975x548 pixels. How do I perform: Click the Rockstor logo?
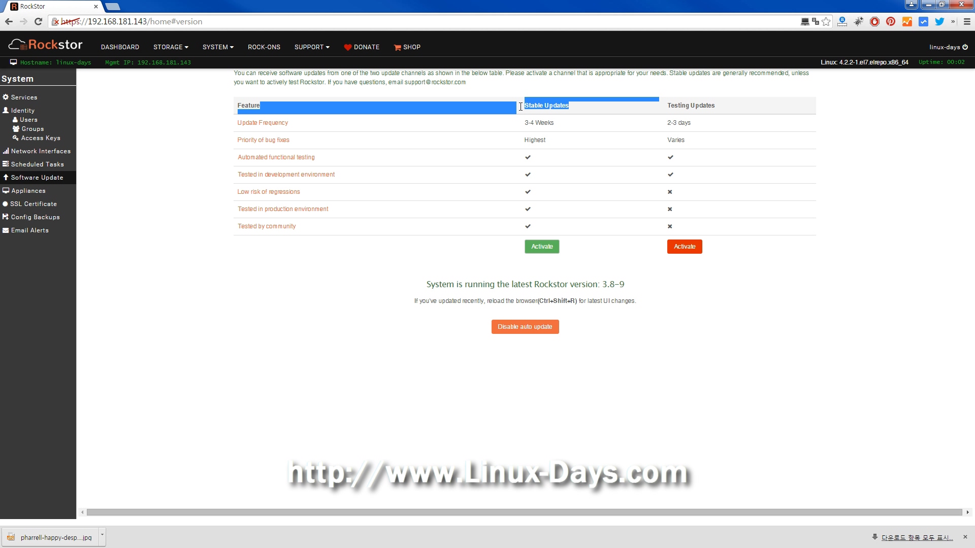point(45,45)
